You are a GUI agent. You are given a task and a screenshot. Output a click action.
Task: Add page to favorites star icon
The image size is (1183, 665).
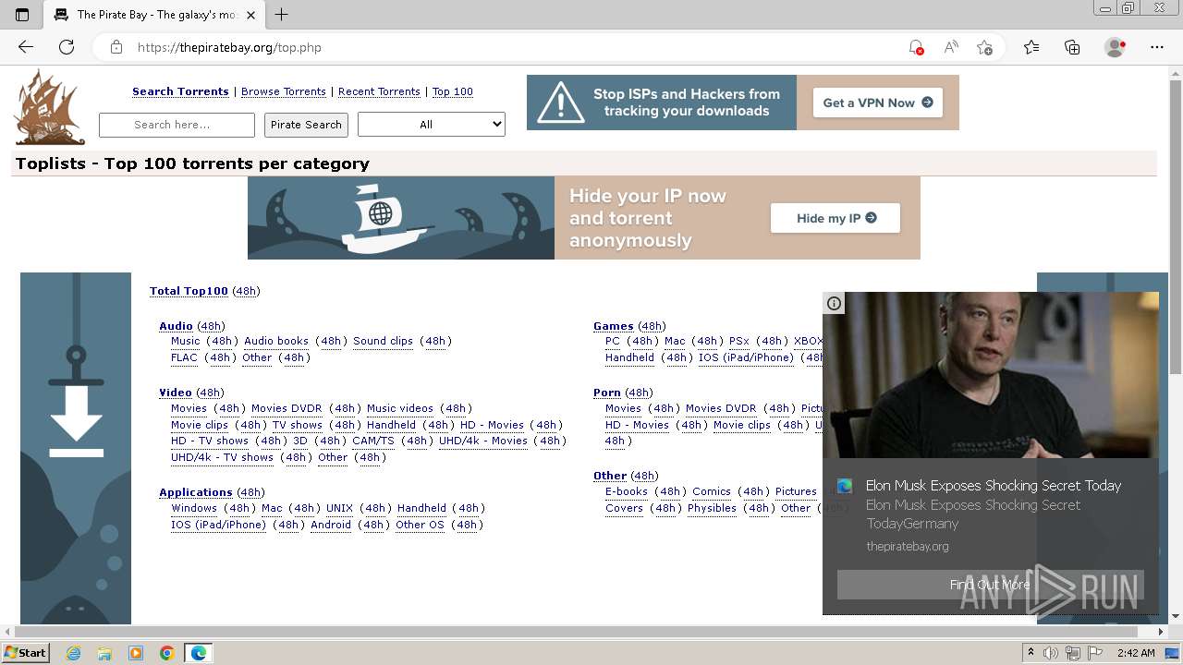984,47
